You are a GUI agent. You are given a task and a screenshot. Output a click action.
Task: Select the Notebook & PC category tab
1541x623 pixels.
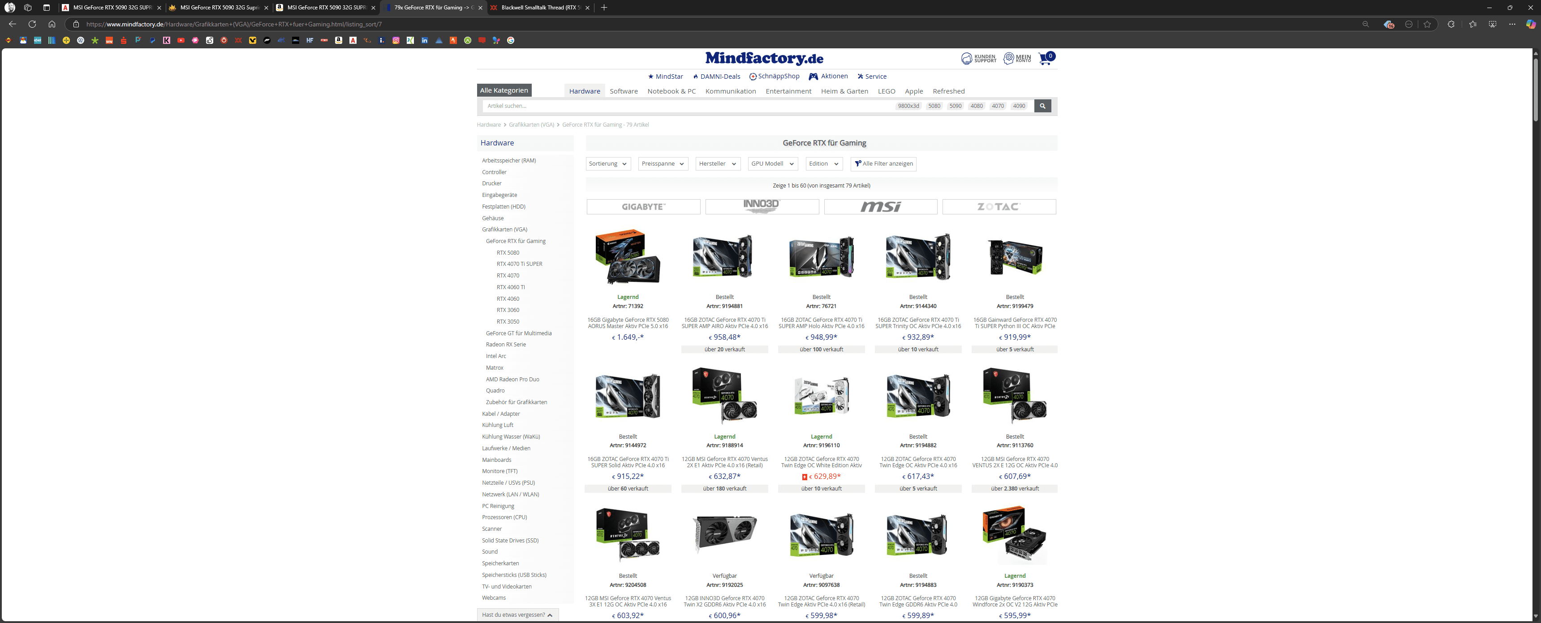click(x=671, y=91)
